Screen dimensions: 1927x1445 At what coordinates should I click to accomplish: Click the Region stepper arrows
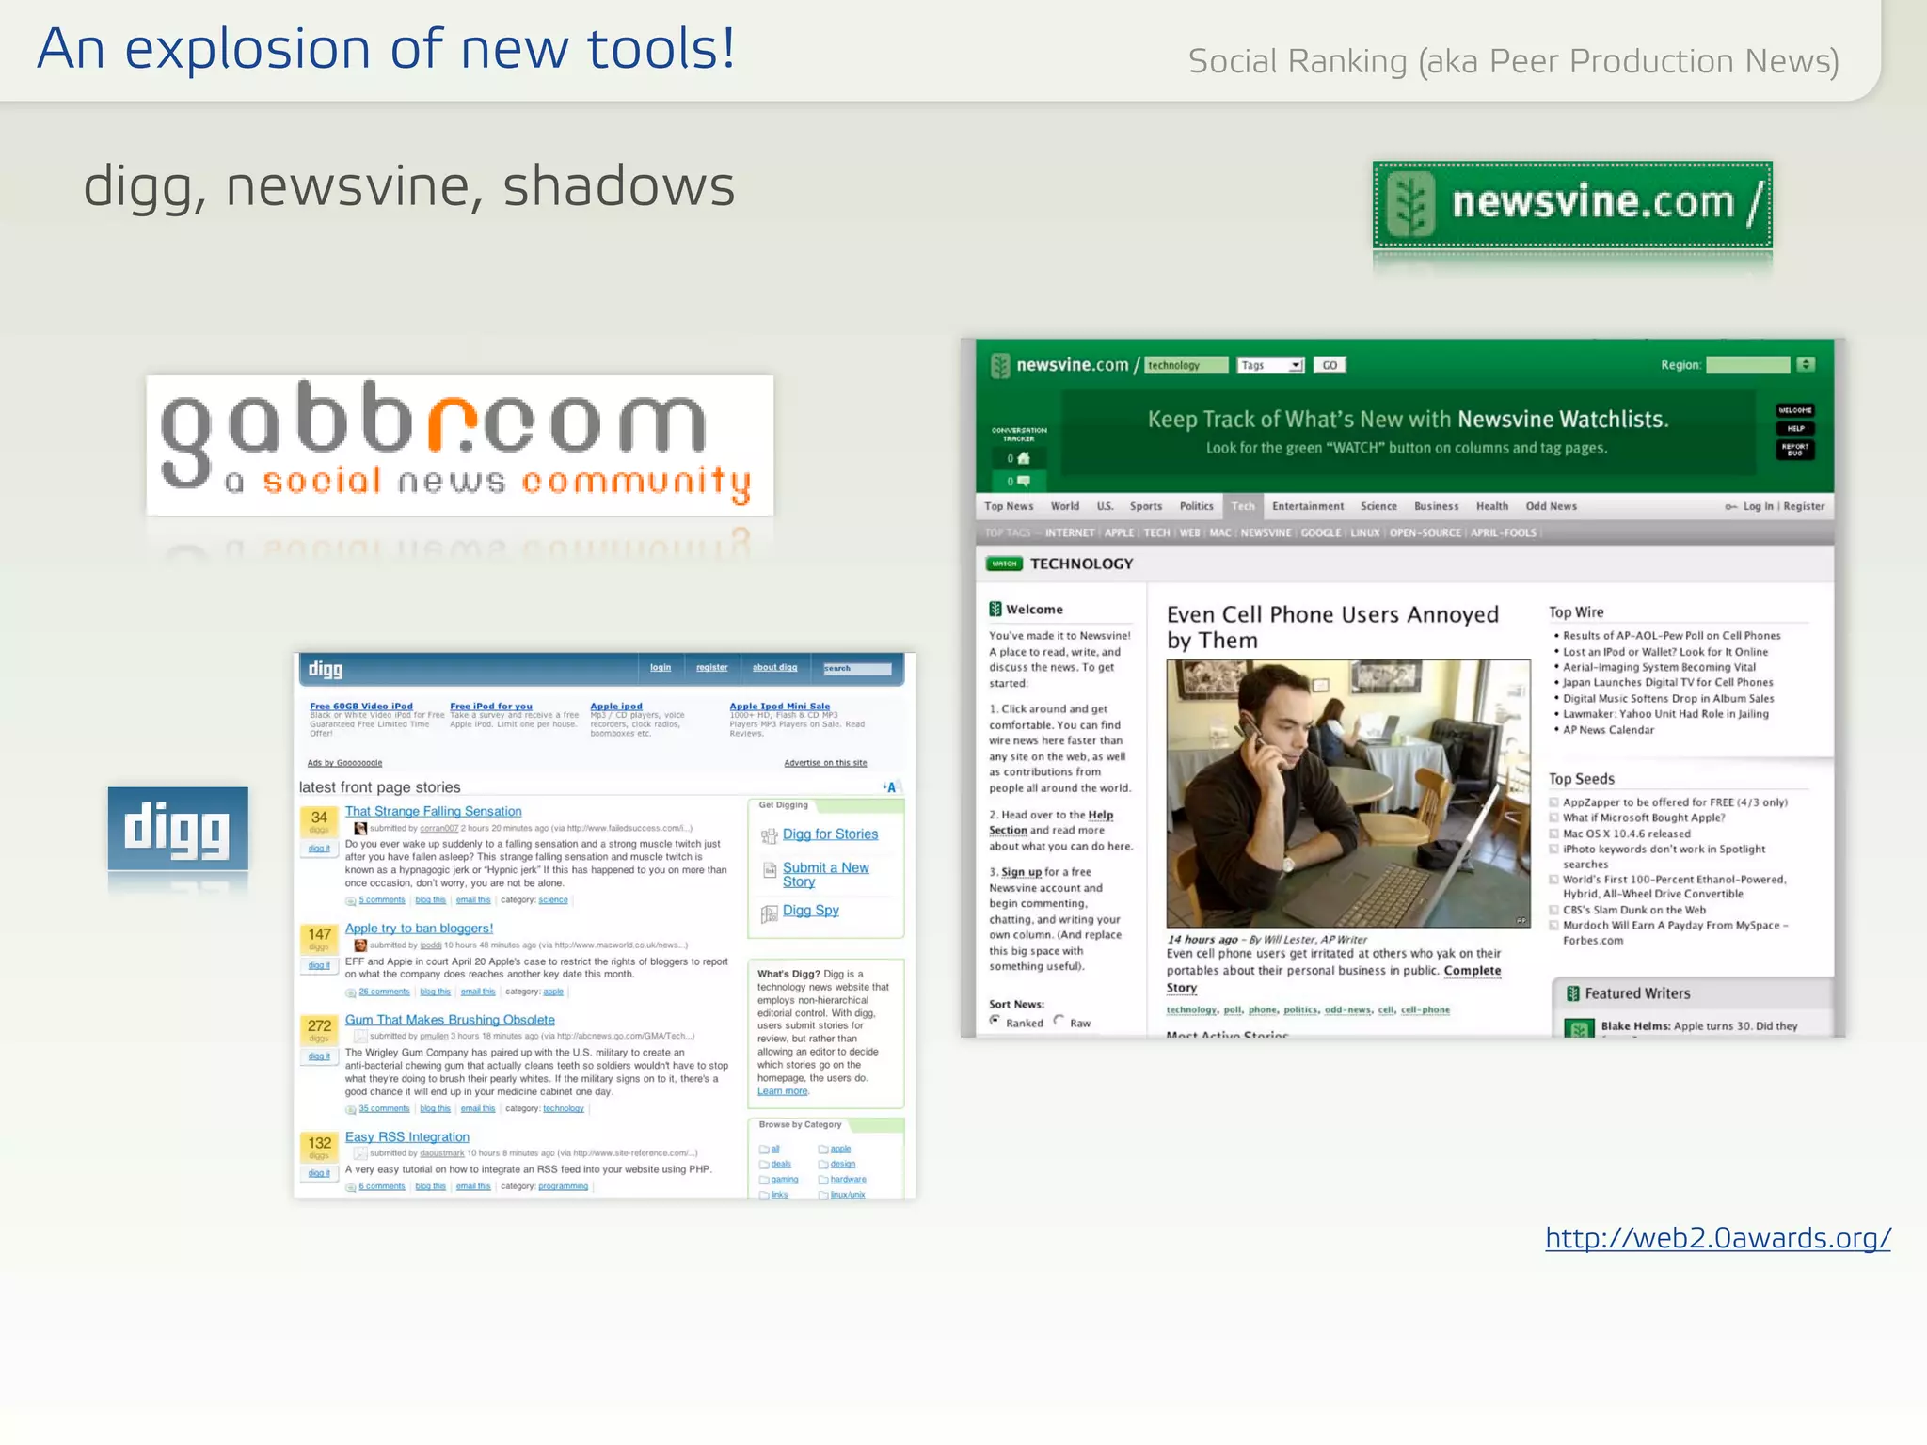coord(1805,364)
